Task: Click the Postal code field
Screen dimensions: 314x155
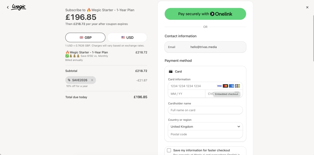Action: [x=205, y=134]
